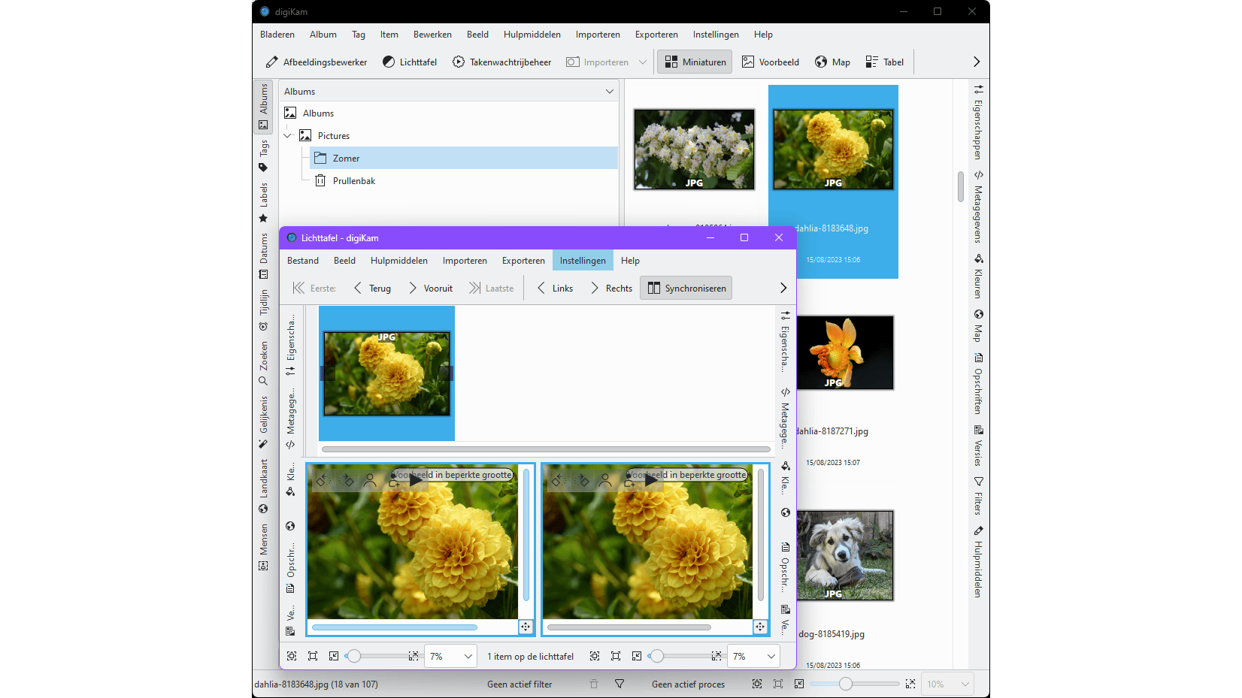Switch to Map view in main toolbar
Image resolution: width=1242 pixels, height=698 pixels.
[832, 62]
